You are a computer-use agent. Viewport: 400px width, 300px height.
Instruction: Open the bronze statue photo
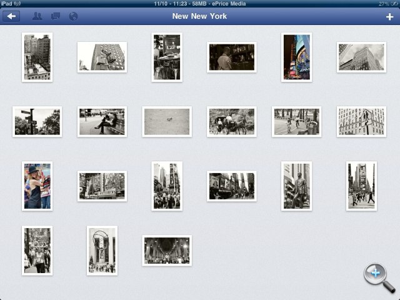point(296,186)
